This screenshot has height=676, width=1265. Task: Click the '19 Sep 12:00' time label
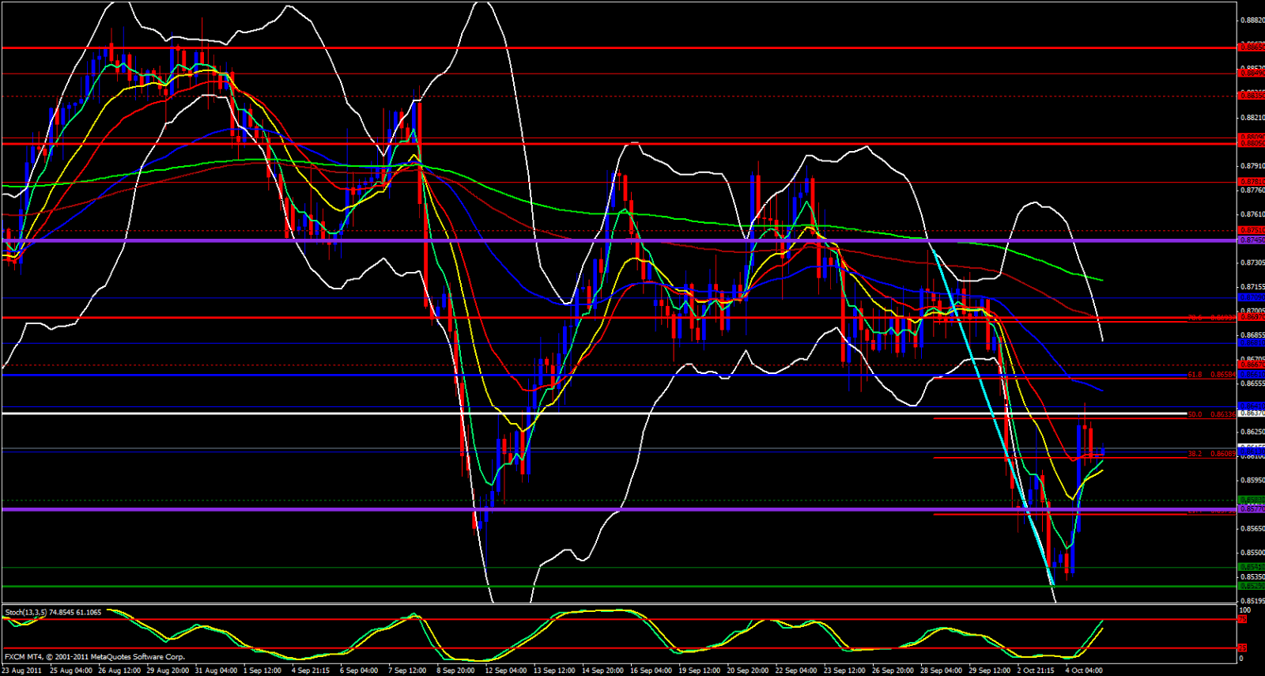(700, 670)
